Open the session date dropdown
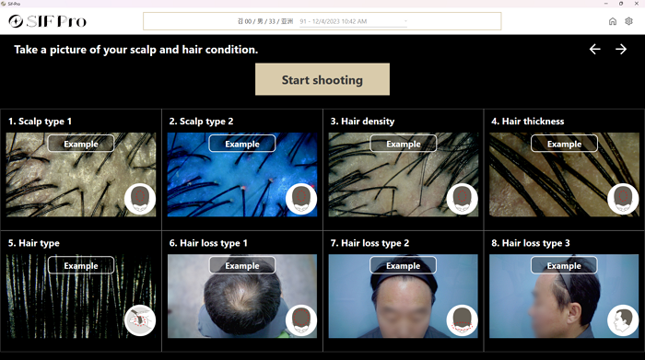 coord(353,21)
